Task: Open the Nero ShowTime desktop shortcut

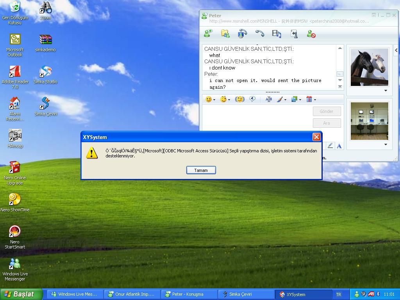Action: coord(15,203)
